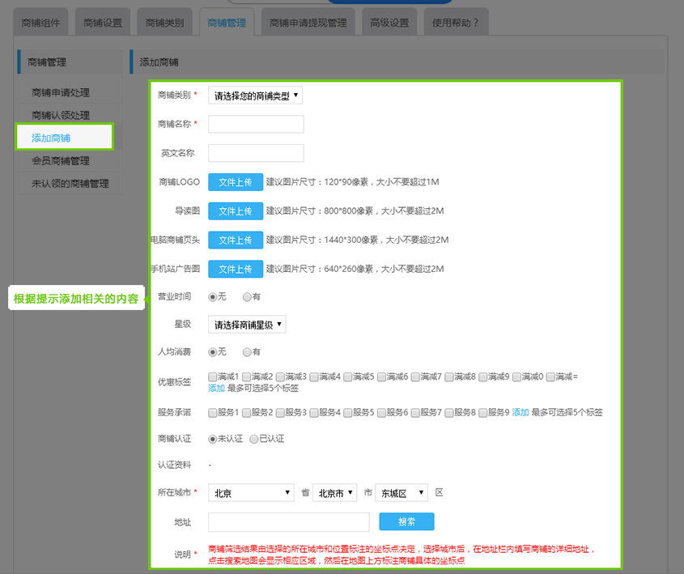Image resolution: width=684 pixels, height=574 pixels.
Task: Open the 商铺类别 type dropdown
Action: [x=255, y=96]
